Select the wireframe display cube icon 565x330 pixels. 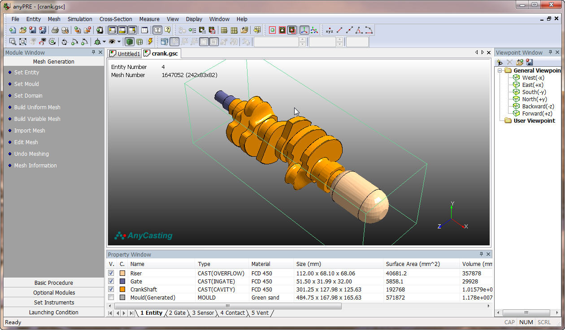tap(139, 42)
